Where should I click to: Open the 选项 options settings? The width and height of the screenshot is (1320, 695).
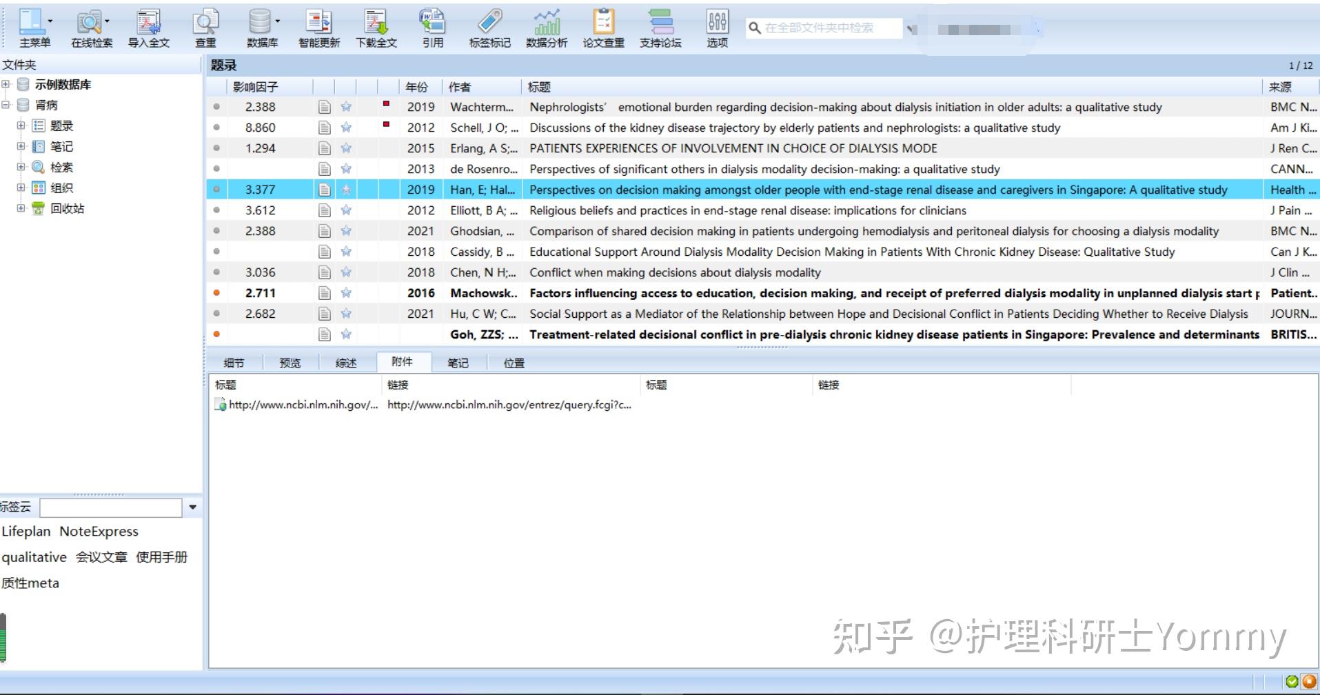(716, 26)
